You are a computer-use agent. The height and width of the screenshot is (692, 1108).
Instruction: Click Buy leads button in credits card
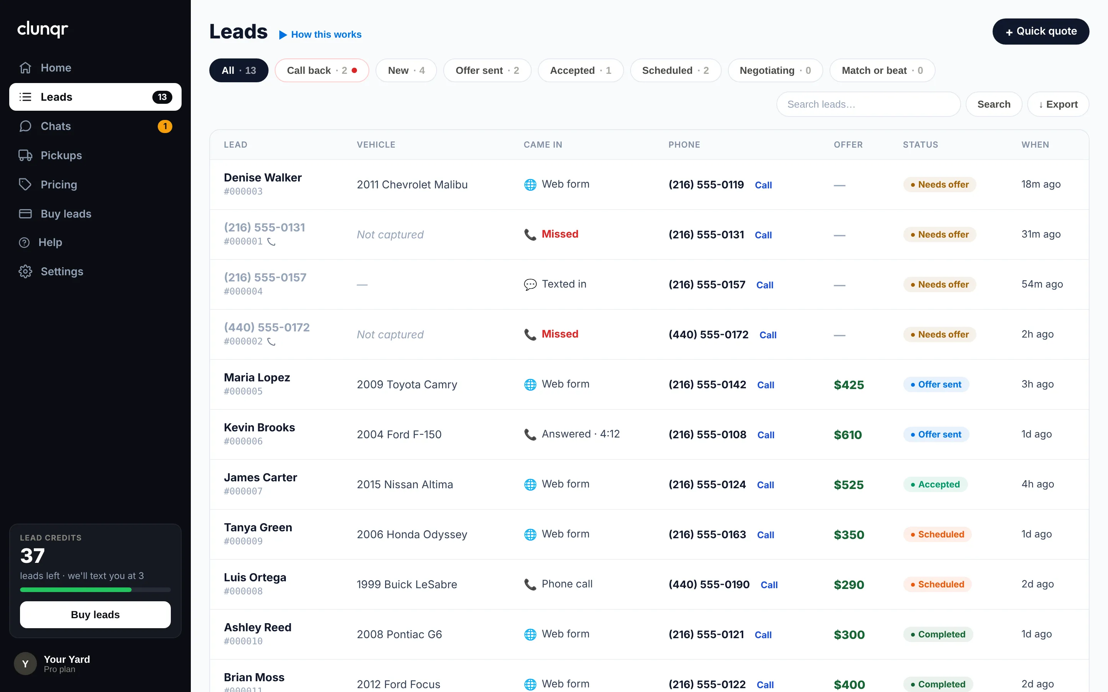pos(95,615)
